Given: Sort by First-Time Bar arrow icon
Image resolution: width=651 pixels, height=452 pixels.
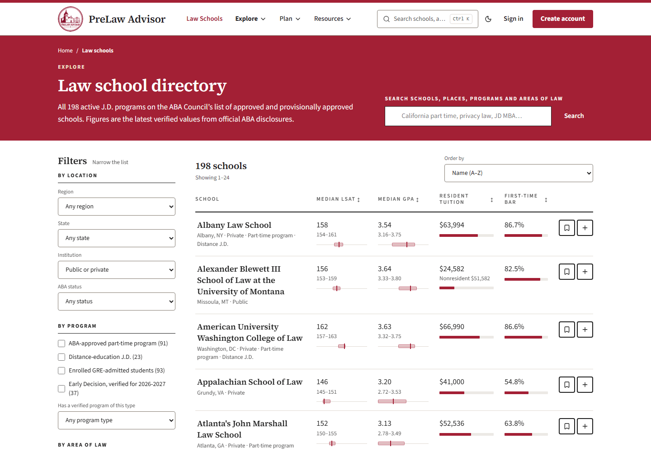Looking at the screenshot, I should click(x=546, y=199).
